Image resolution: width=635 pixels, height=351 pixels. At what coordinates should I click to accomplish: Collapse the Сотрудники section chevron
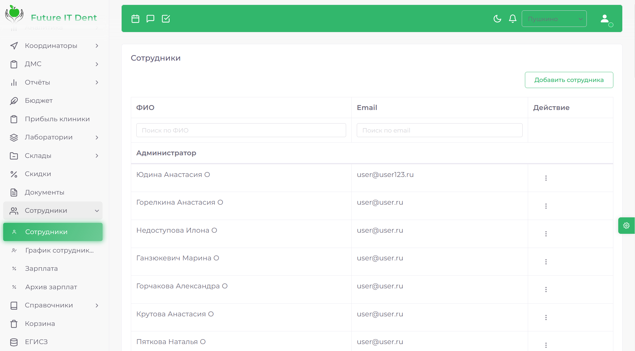click(97, 211)
